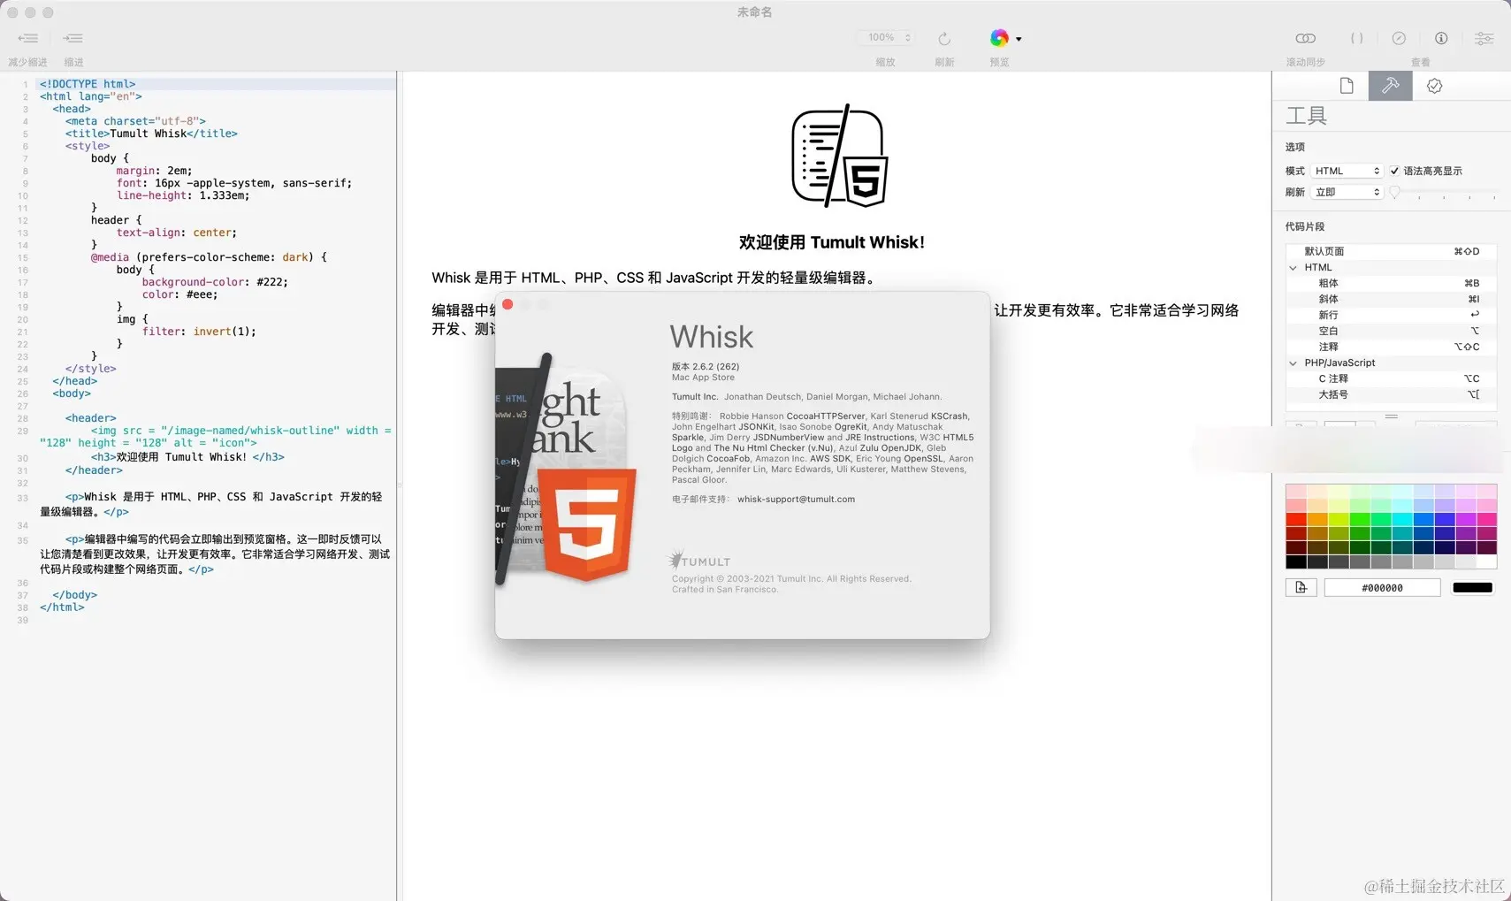Select the 斜体 italic snippet
1511x901 pixels.
click(x=1391, y=299)
